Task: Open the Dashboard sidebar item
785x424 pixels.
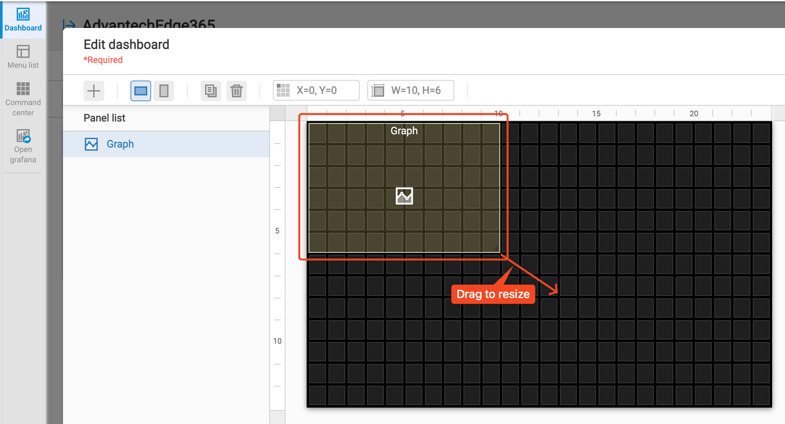Action: pos(23,20)
